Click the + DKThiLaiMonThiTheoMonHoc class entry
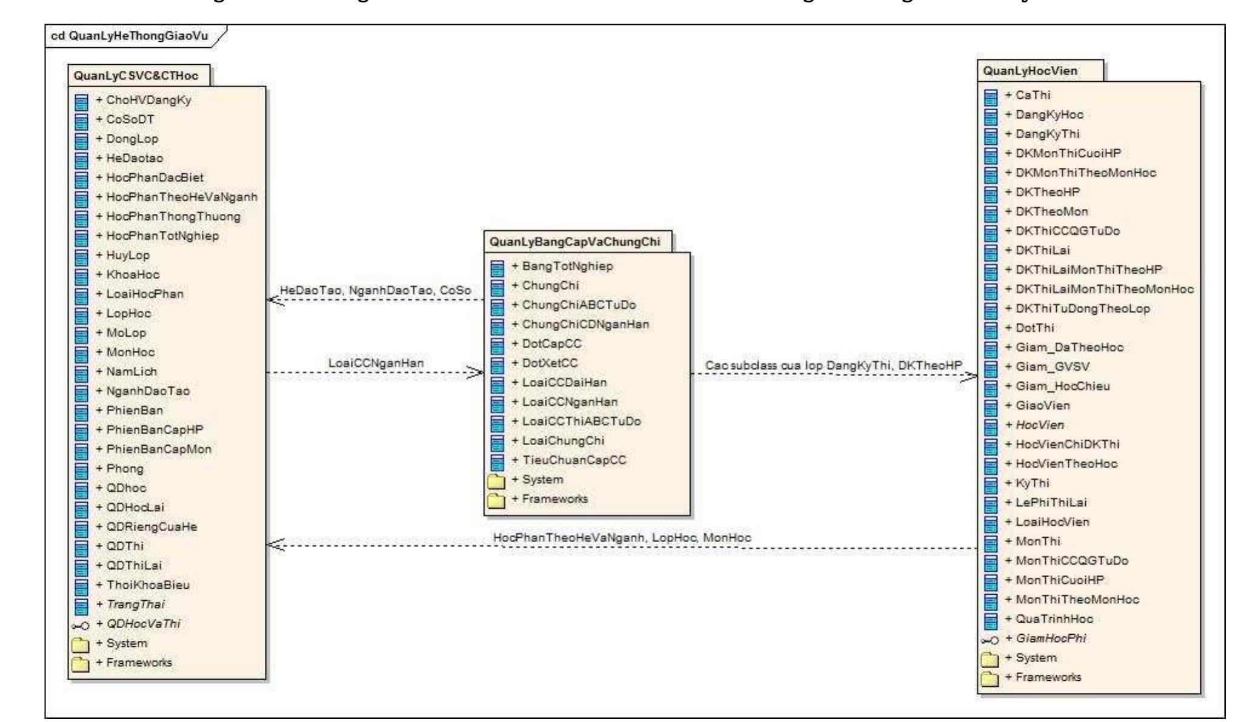This screenshot has height=722, width=1241. (x=1099, y=289)
